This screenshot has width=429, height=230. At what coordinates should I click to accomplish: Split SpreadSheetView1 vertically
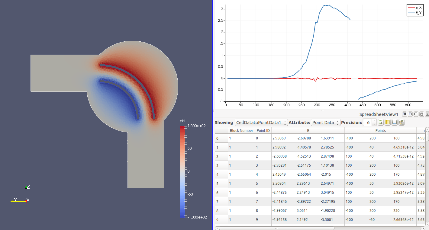410,114
